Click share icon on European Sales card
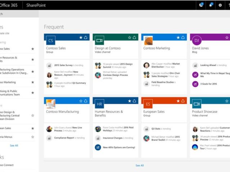The image size is (230, 172). (183, 101)
